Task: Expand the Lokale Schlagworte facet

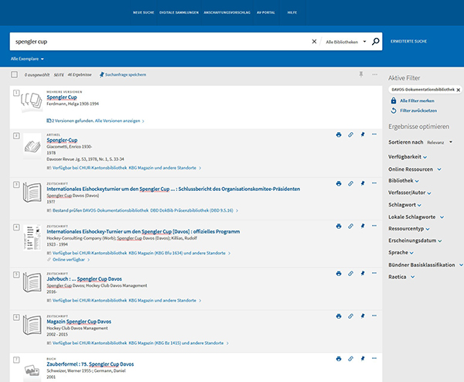Action: coord(416,217)
